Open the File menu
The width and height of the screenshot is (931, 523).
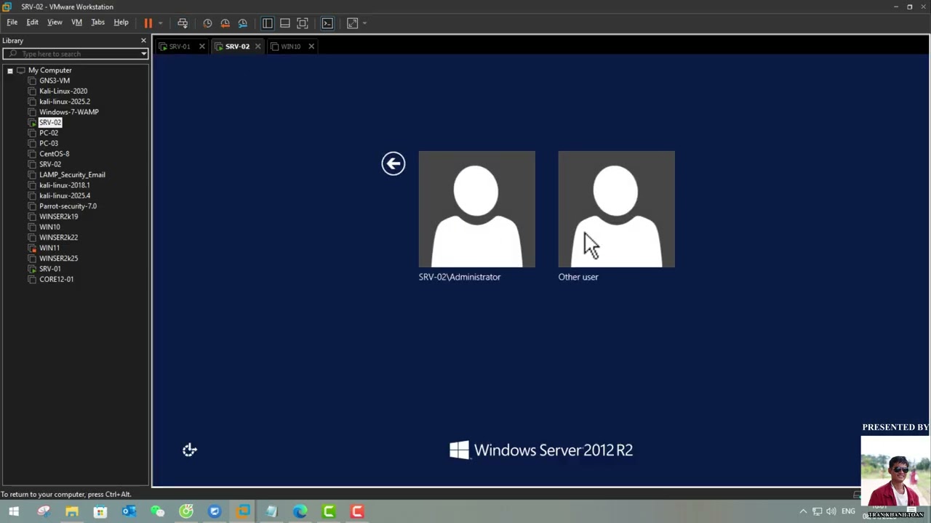[x=12, y=23]
